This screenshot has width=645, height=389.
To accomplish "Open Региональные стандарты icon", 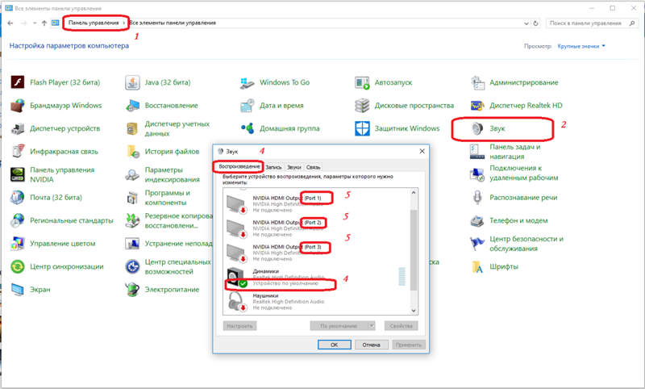I will pos(17,220).
